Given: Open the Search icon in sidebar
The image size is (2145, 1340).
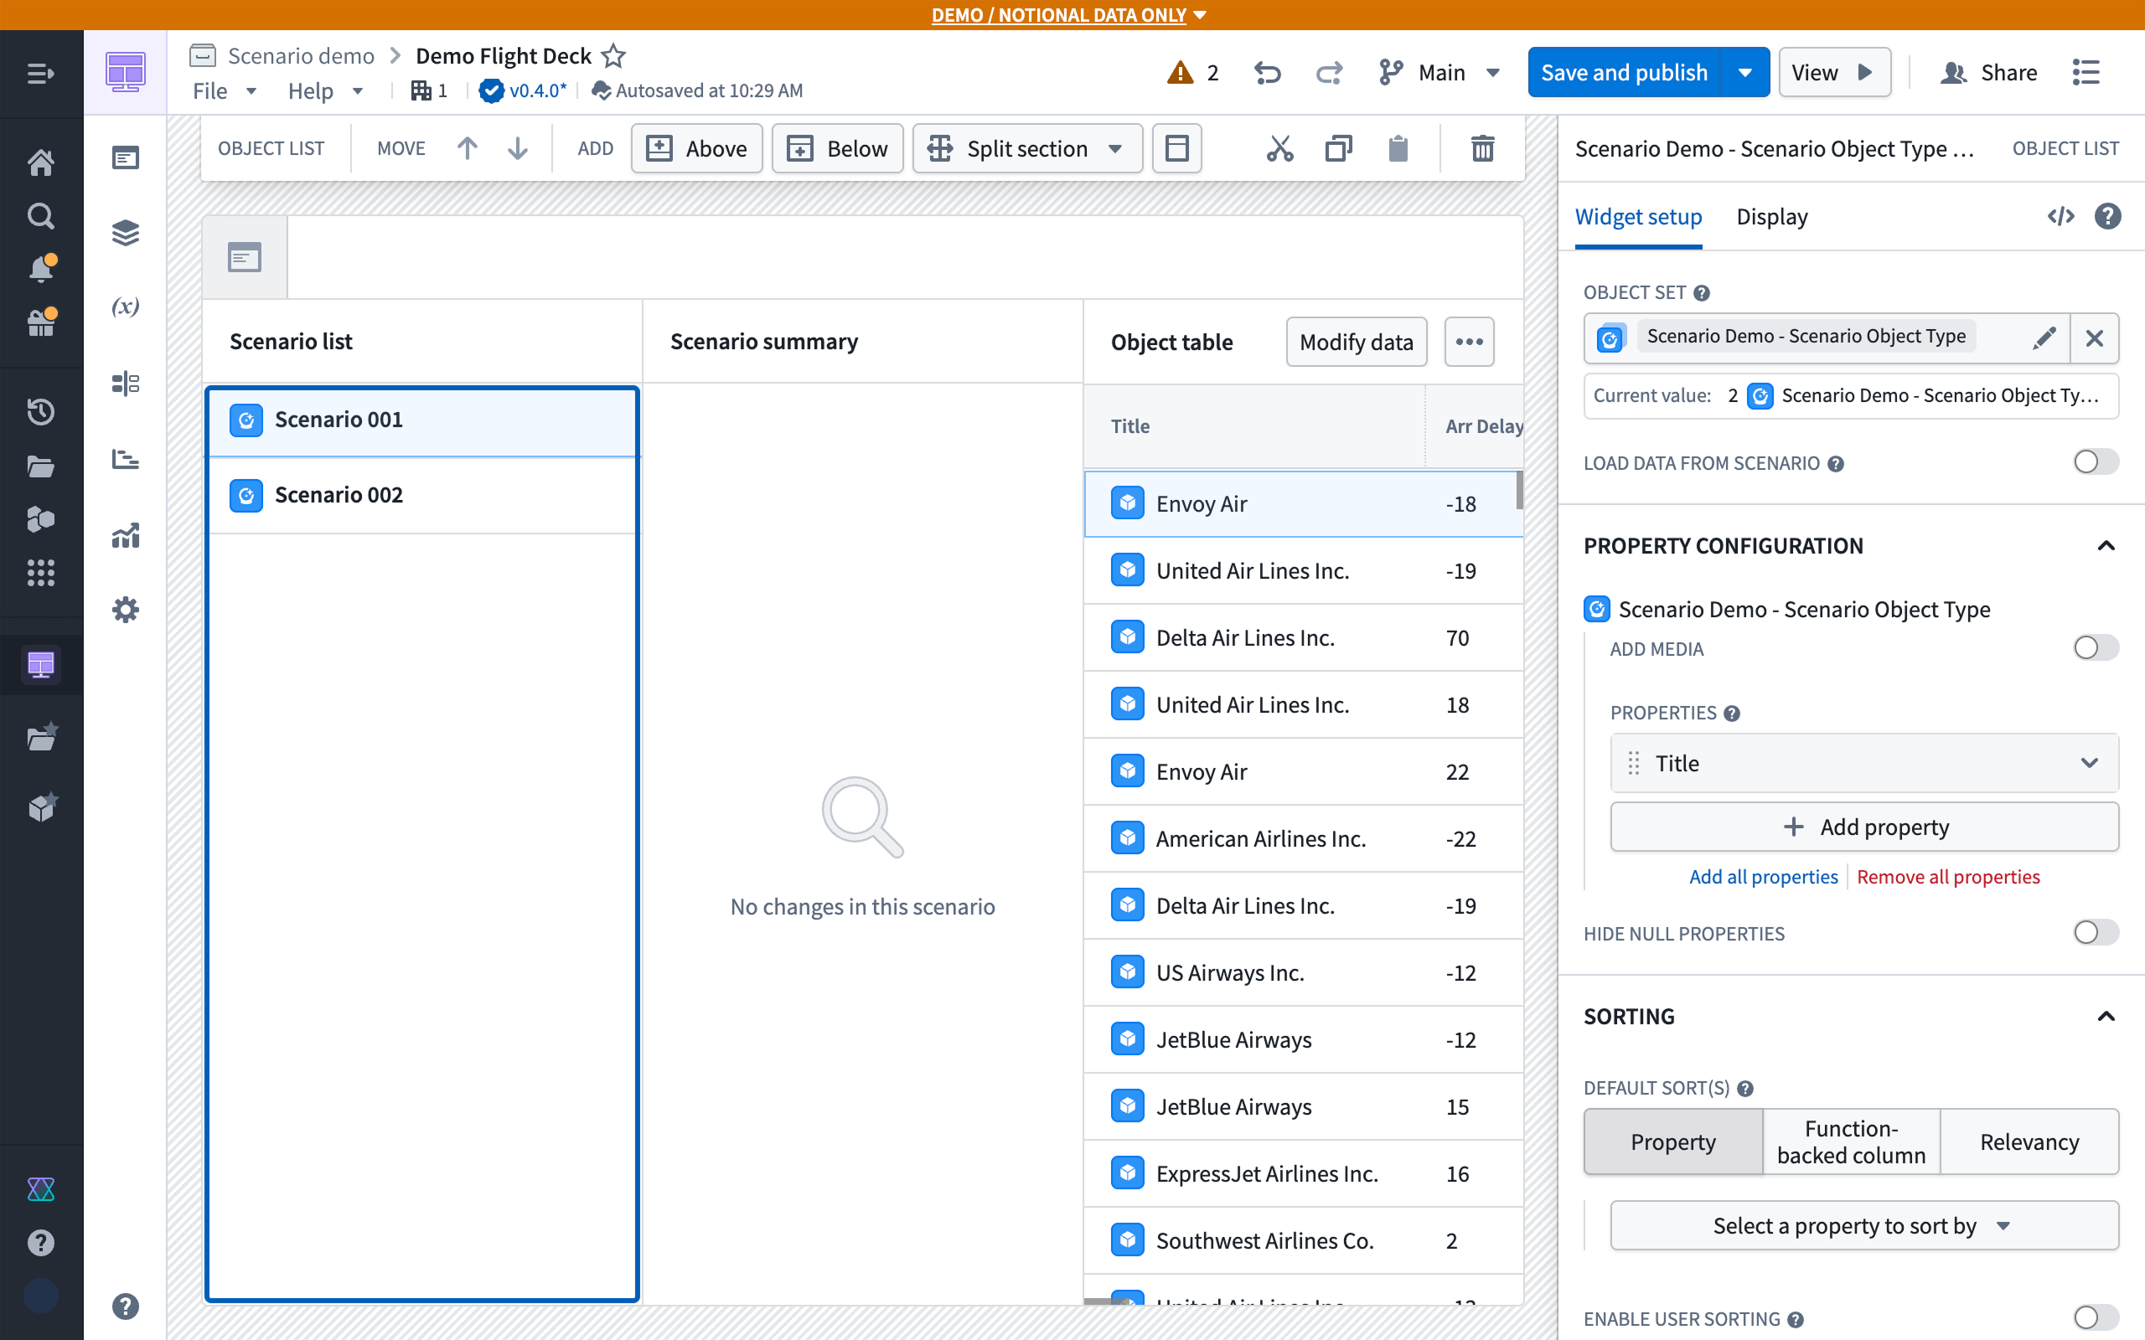Looking at the screenshot, I should pyautogui.click(x=41, y=215).
